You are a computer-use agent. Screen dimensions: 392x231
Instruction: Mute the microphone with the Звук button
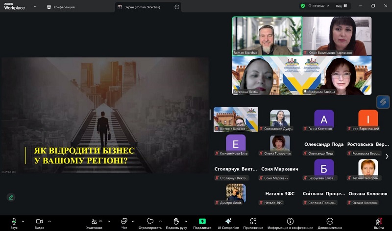[x=14, y=222]
